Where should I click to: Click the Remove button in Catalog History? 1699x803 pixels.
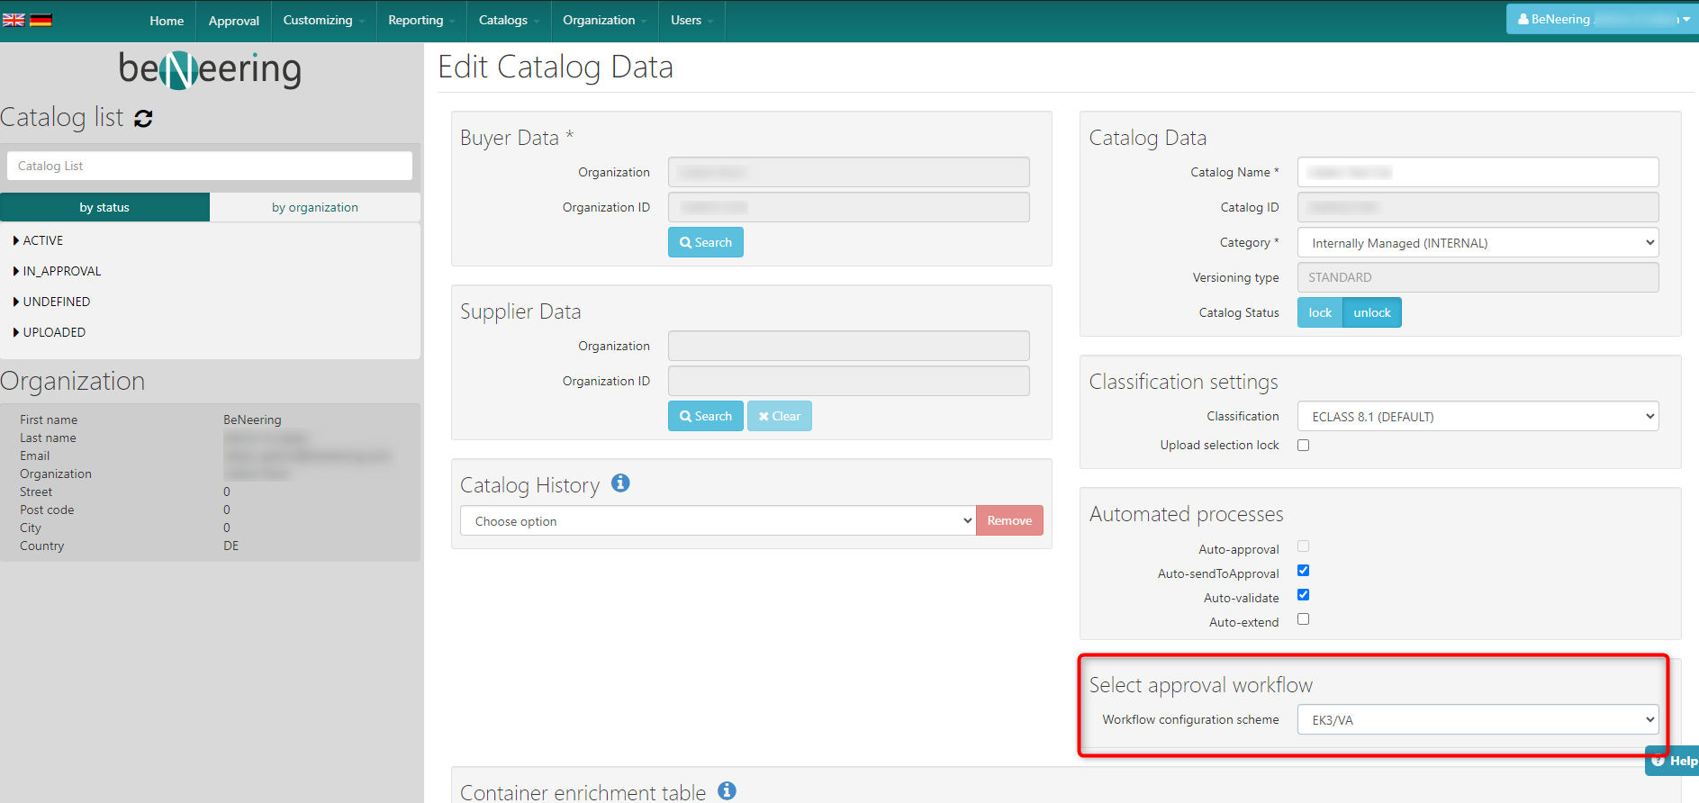[1009, 520]
